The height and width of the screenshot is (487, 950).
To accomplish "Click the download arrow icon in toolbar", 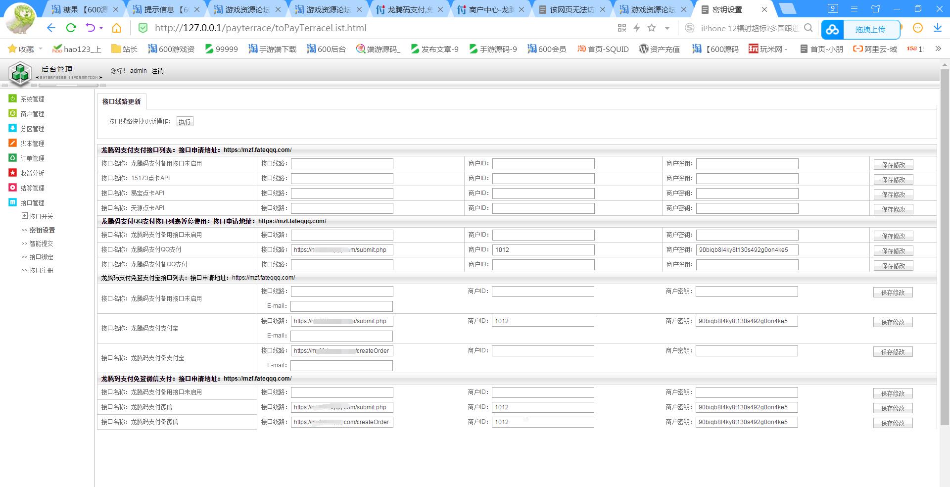I will [937, 28].
